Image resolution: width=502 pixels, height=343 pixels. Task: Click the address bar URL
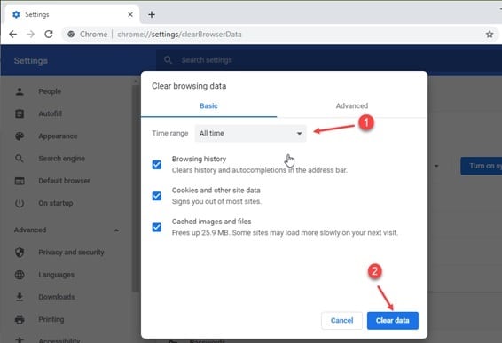179,35
